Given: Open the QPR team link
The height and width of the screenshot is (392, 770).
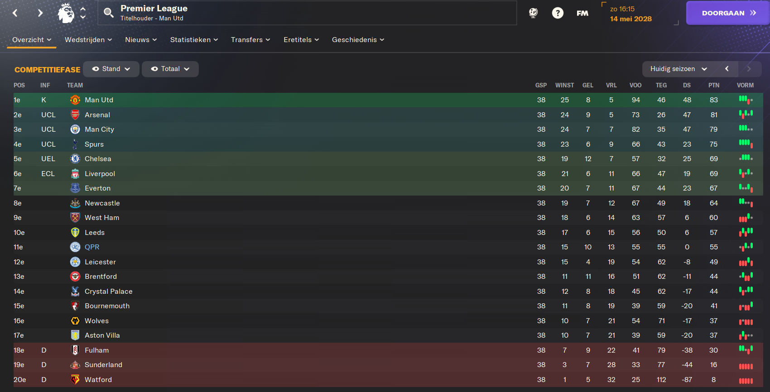Looking at the screenshot, I should point(92,247).
